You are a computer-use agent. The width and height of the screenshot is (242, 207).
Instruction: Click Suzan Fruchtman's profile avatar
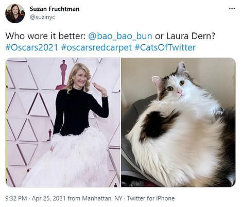(x=15, y=13)
